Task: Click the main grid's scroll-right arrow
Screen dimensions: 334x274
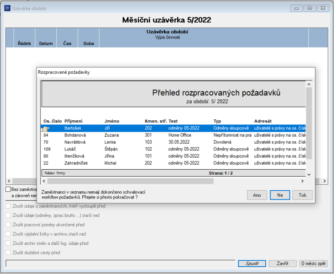Action: 324,181
